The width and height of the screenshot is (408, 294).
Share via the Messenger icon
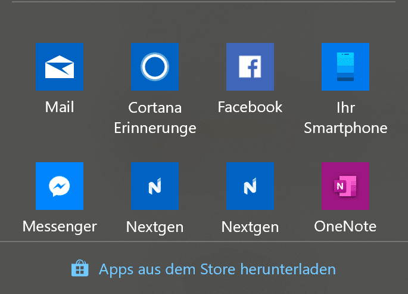pyautogui.click(x=60, y=186)
